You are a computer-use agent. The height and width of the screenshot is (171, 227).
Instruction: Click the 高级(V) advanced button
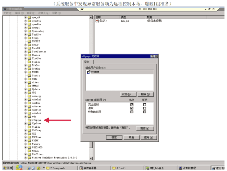click(145, 129)
